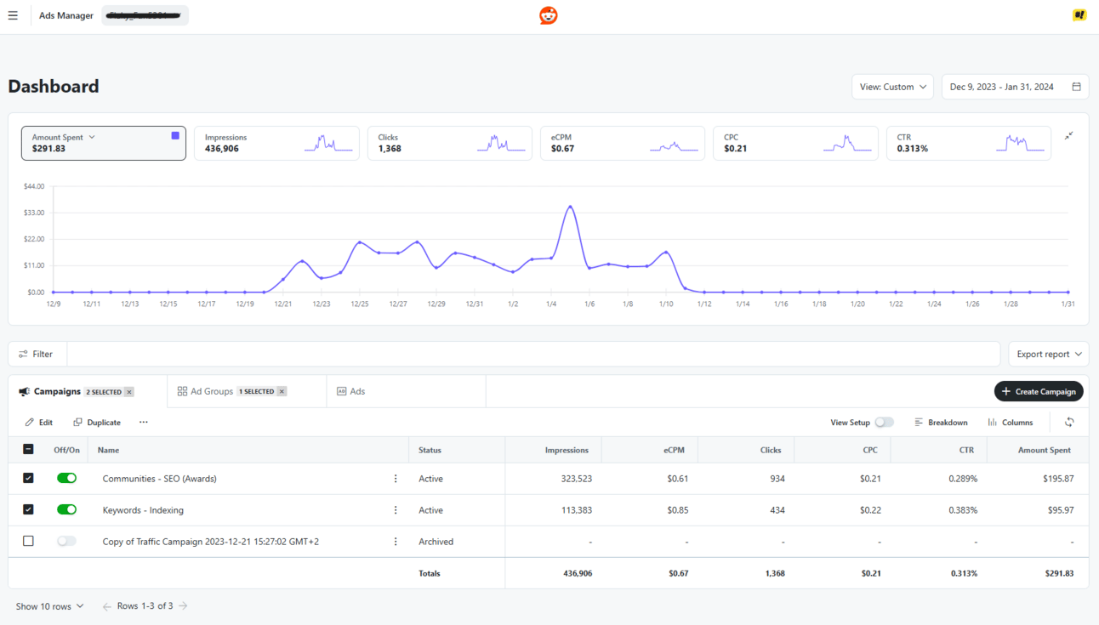Image resolution: width=1099 pixels, height=625 pixels.
Task: Click the Create Campaign button
Action: 1039,391
